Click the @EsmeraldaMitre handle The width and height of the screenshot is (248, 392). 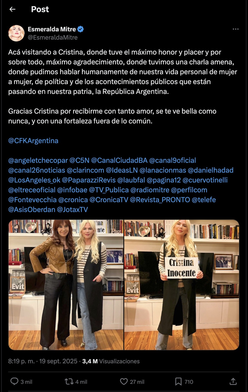[x=53, y=38]
